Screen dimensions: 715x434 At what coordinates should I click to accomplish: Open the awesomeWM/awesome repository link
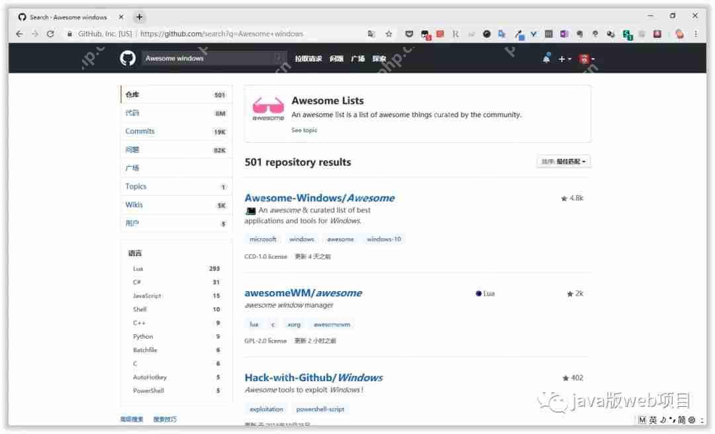(303, 293)
